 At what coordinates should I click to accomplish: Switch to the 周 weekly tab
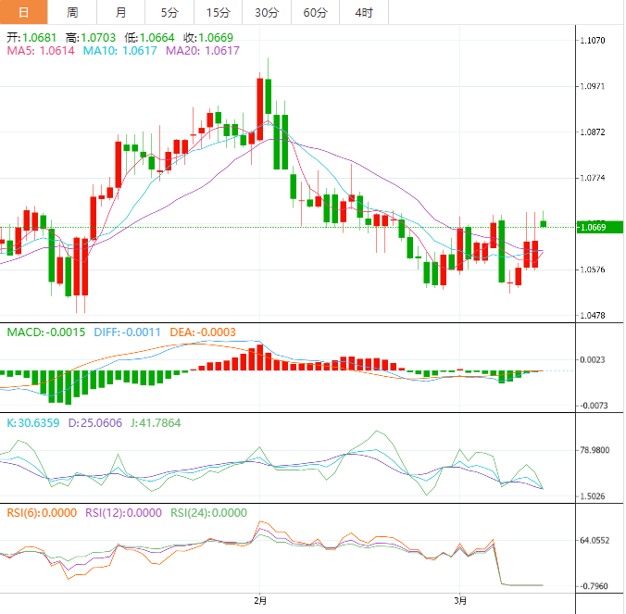[72, 12]
